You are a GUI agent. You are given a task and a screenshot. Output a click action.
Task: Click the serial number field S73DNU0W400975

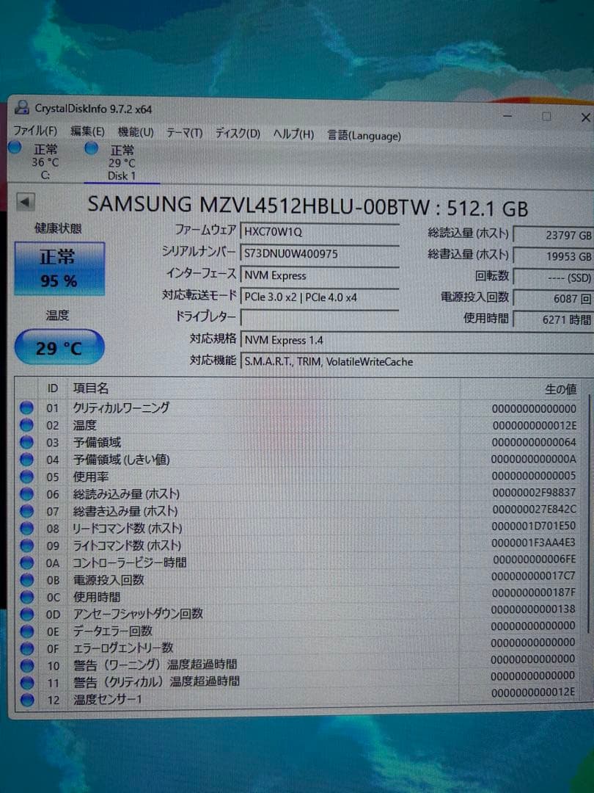point(319,253)
